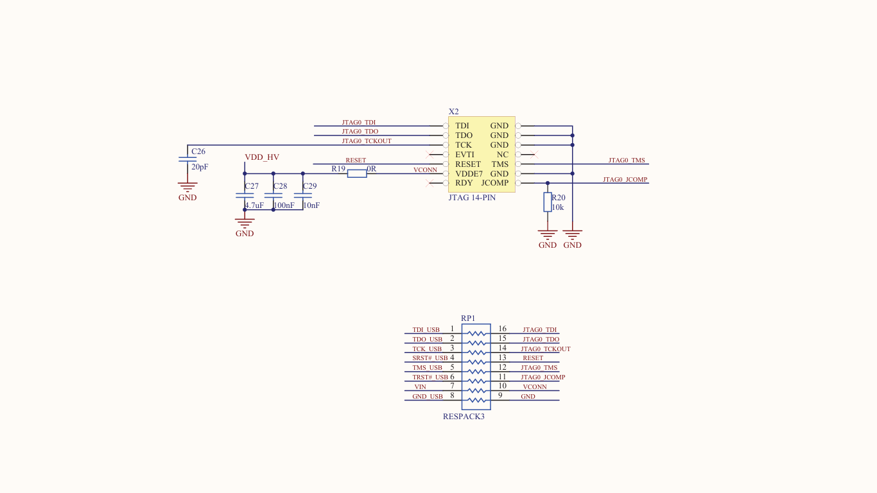This screenshot has height=493, width=877.
Task: Click the no-connect cross at RDY pin
Action: coord(430,183)
